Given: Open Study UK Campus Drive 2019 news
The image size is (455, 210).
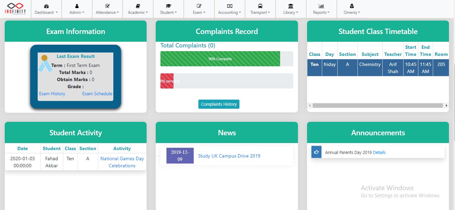Looking at the screenshot, I should pyautogui.click(x=229, y=156).
